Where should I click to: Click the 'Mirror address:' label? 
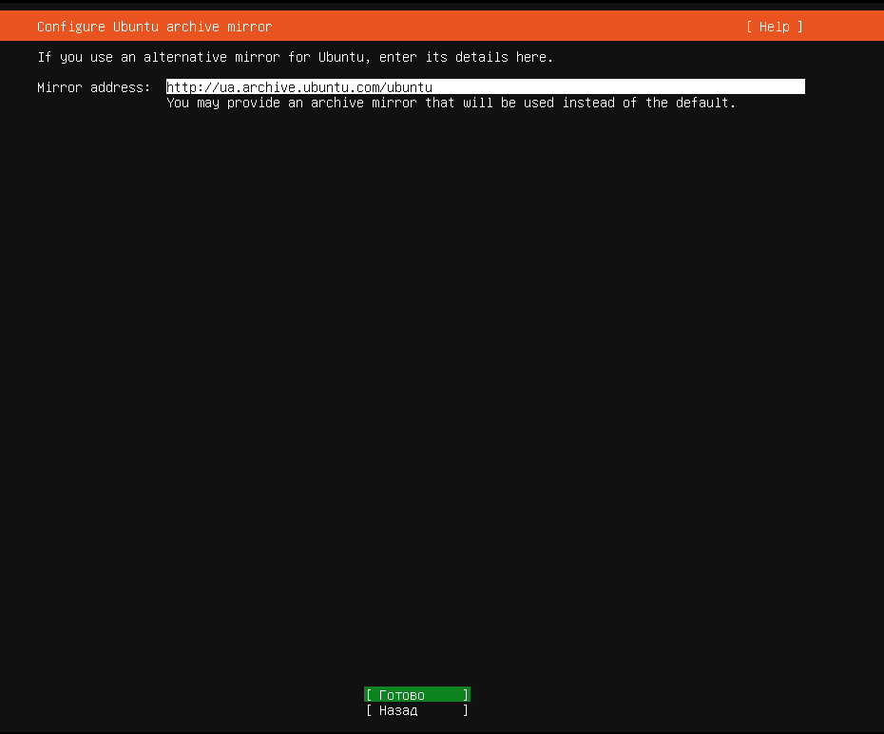tap(93, 87)
